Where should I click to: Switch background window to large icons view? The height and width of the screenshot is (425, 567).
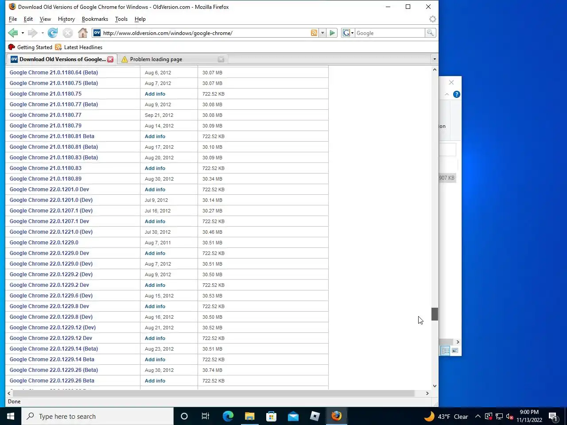coord(455,351)
